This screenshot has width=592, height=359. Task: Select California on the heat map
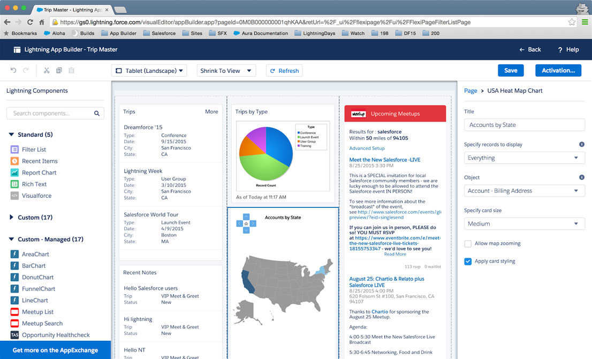(x=247, y=281)
